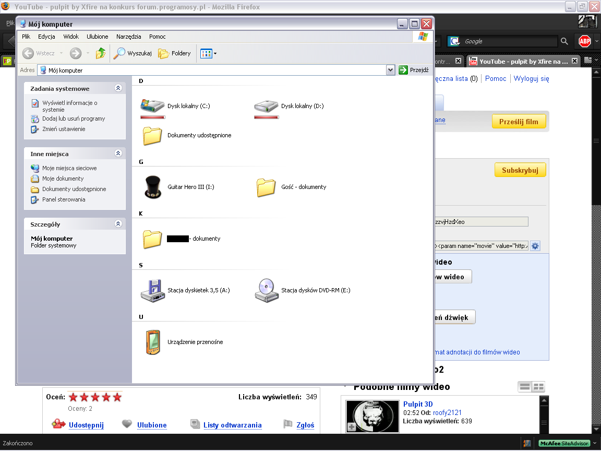
Task: Open the Ulubione menu
Action: pyautogui.click(x=98, y=37)
